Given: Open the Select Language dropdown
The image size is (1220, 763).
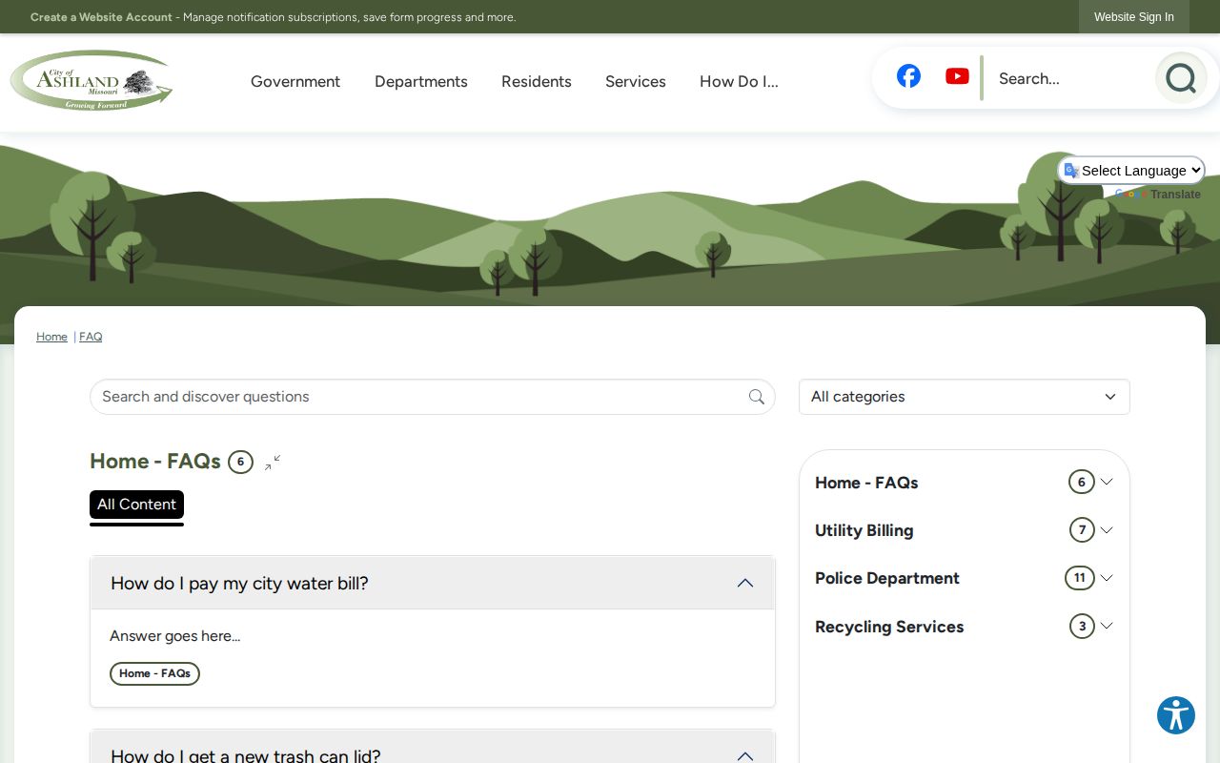Looking at the screenshot, I should click(1132, 171).
